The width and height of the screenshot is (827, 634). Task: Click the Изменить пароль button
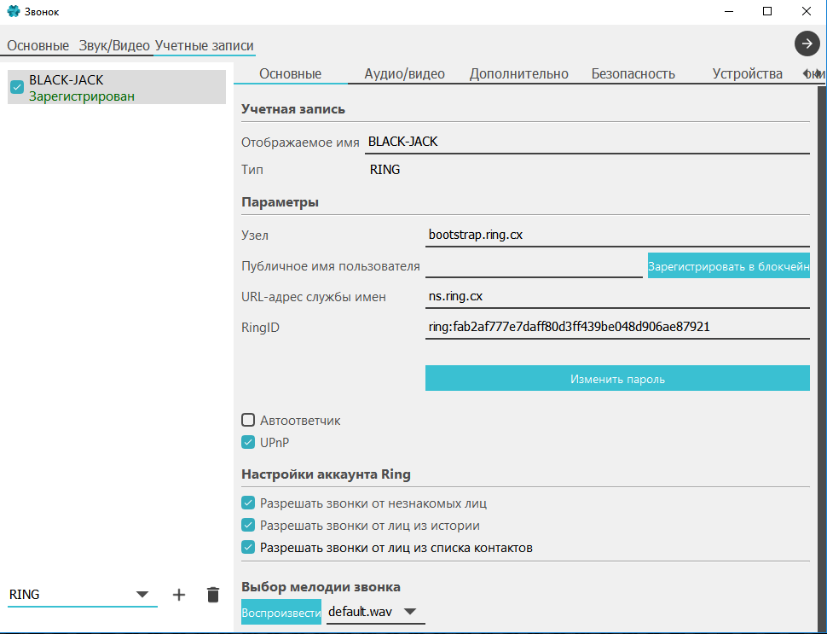(x=617, y=379)
